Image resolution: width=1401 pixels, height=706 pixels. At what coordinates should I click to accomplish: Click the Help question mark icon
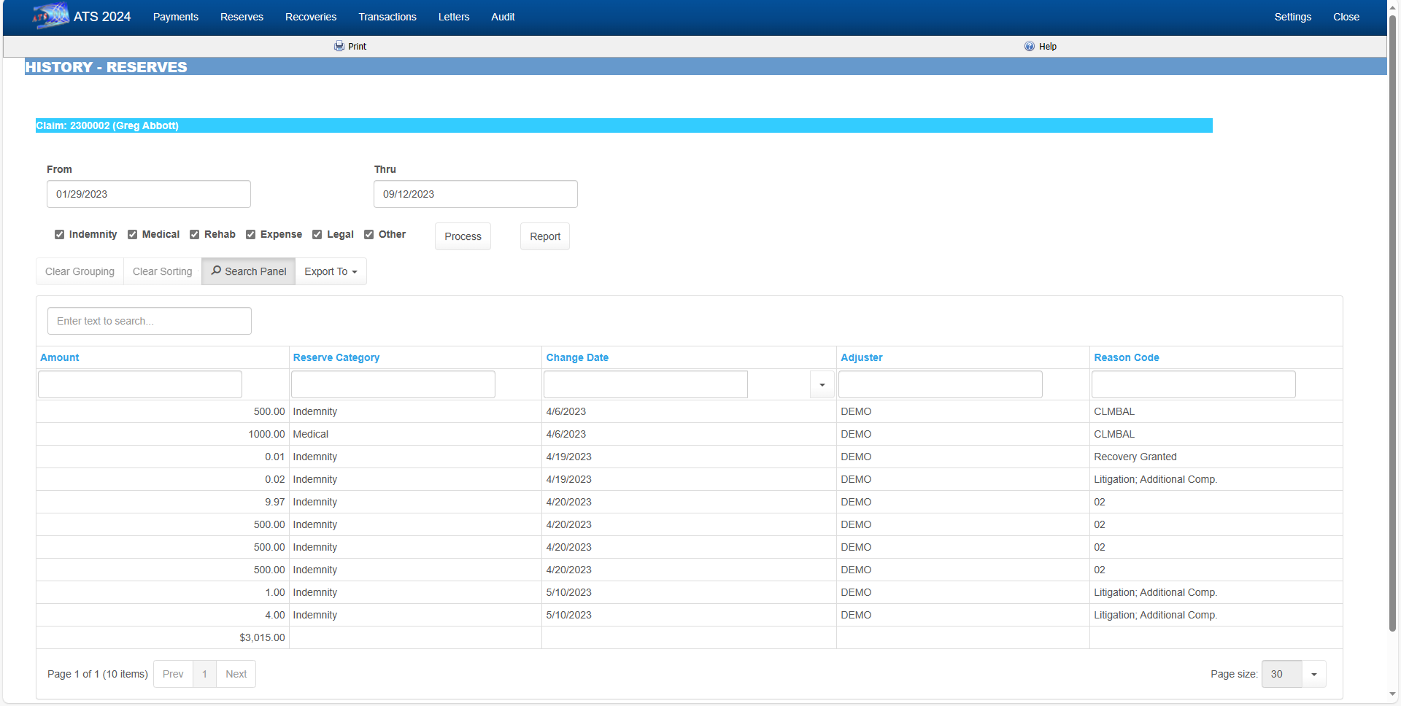[x=1029, y=46]
